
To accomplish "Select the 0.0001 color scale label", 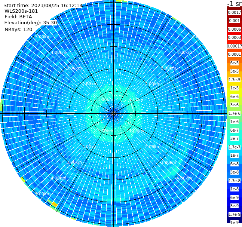I will 234,54.
